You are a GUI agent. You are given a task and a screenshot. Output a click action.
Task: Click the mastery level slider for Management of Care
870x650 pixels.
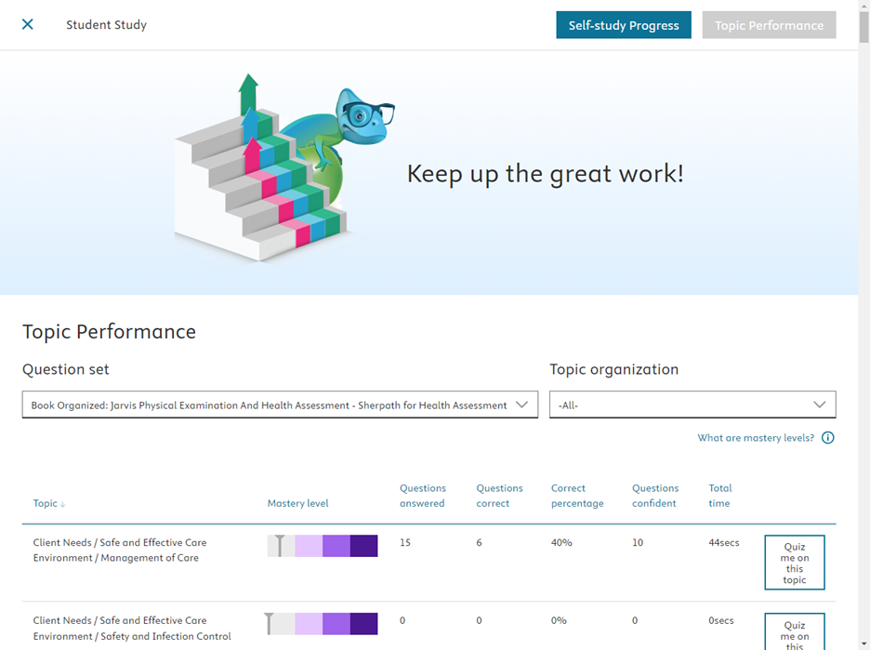pyautogui.click(x=321, y=546)
